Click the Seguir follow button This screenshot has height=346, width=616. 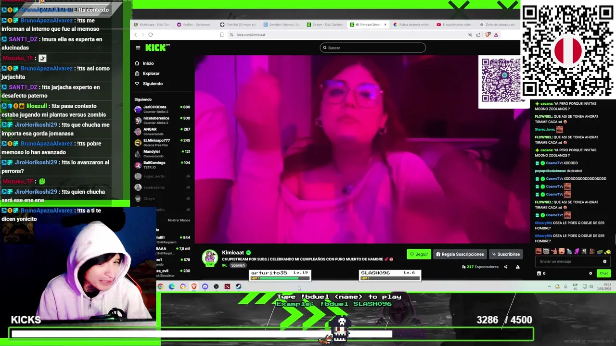point(418,254)
